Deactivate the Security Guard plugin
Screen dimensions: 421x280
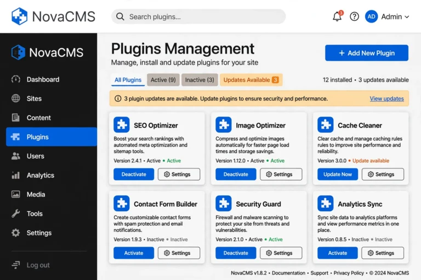[236, 253]
